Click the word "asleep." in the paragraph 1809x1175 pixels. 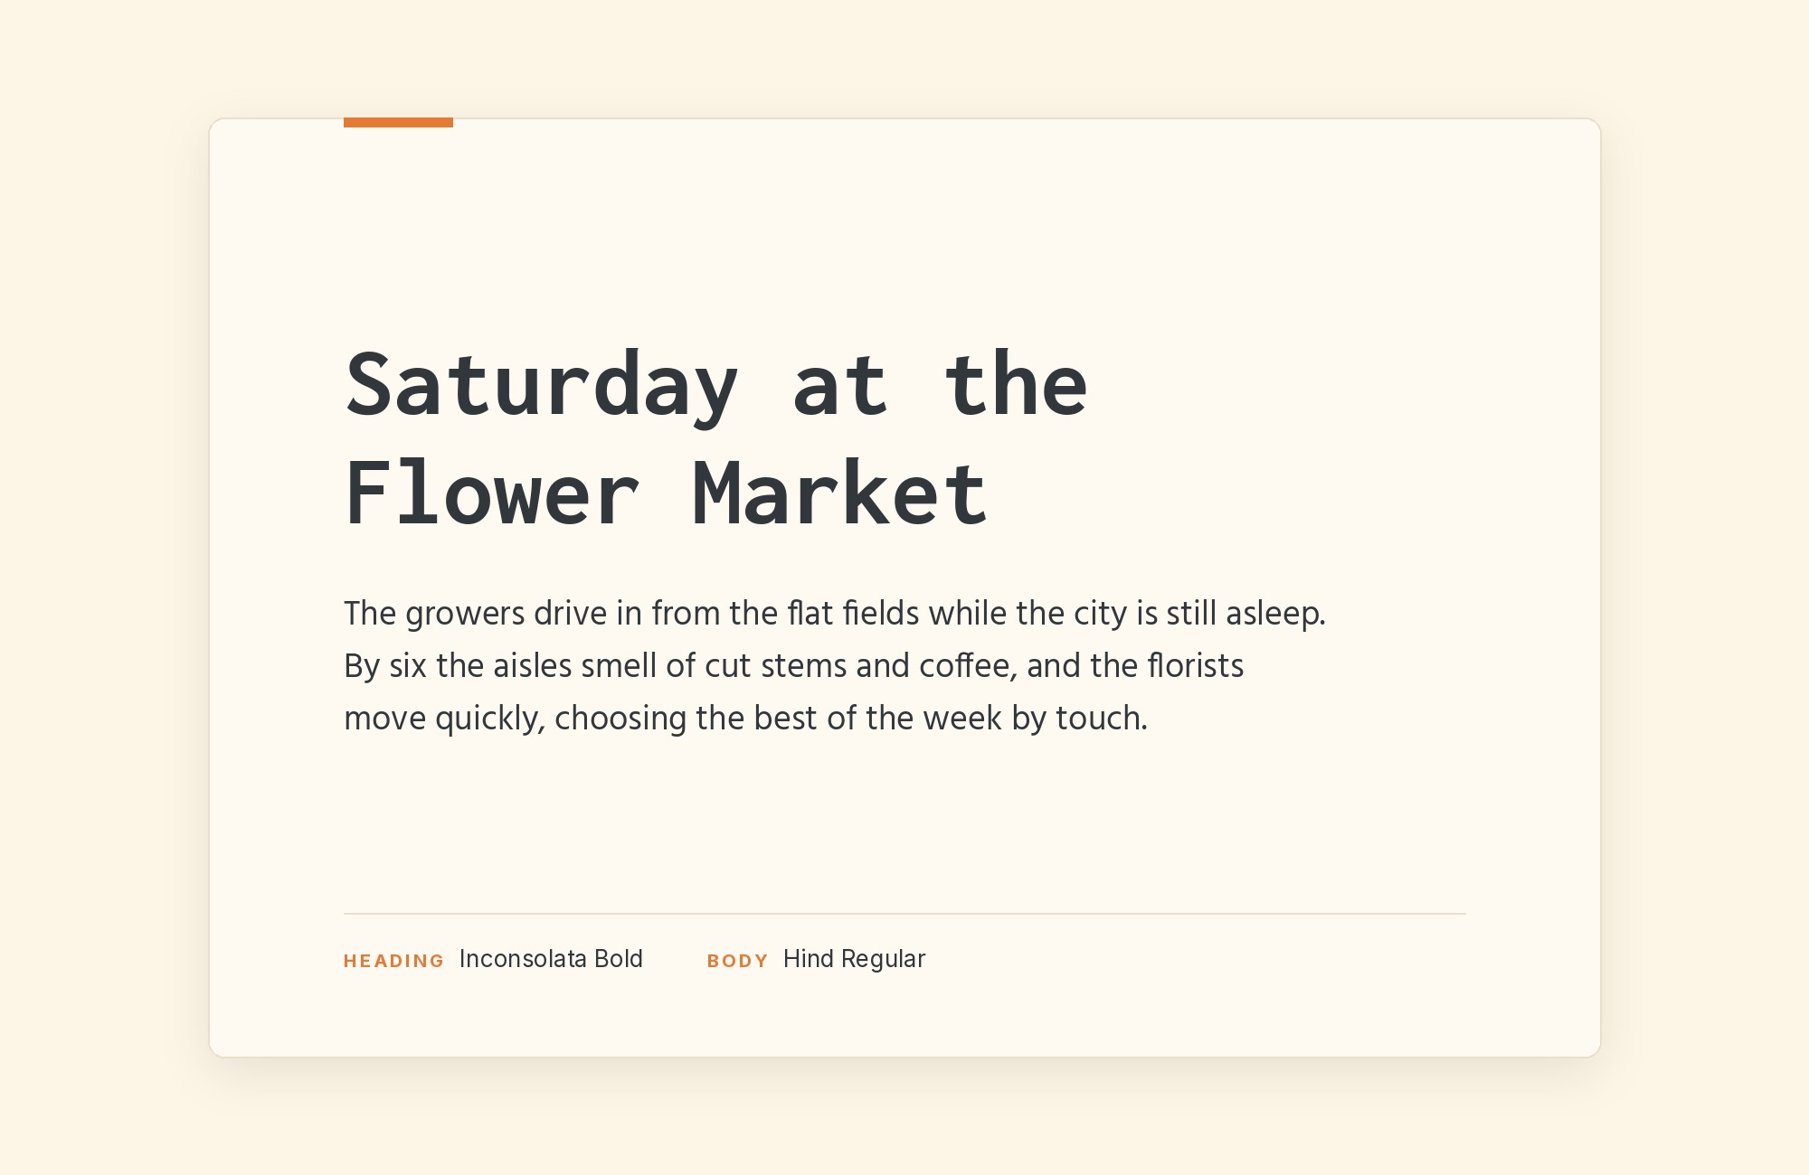click(1275, 615)
